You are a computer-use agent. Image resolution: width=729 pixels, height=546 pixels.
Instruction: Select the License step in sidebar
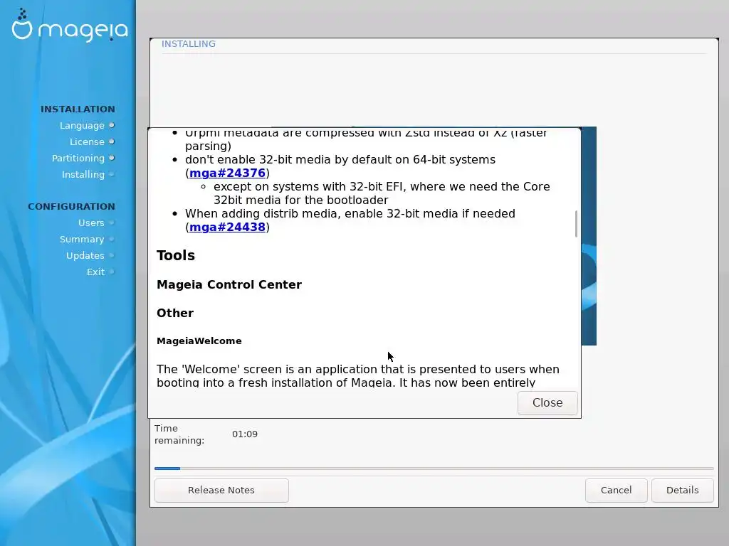(87, 141)
